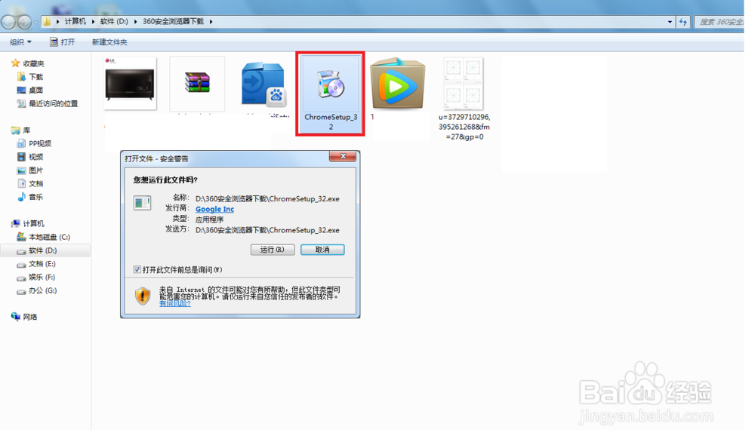Click the Back navigation arrow
755x442 pixels.
[x=9, y=22]
